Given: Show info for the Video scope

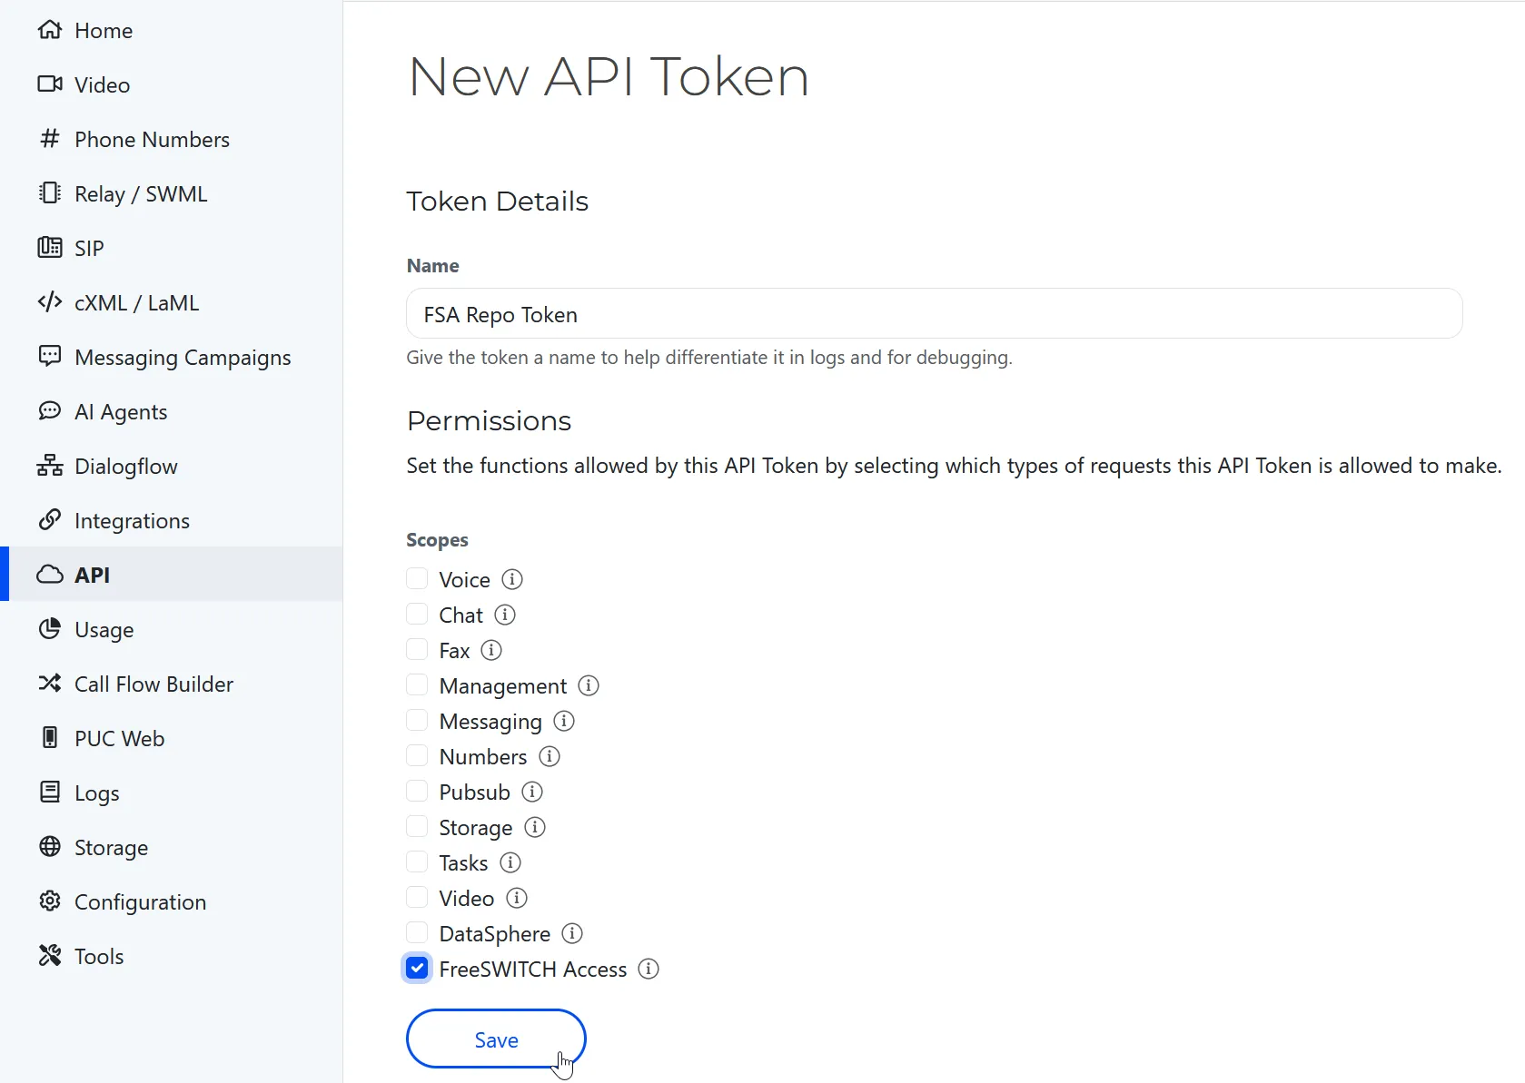Looking at the screenshot, I should click(517, 898).
